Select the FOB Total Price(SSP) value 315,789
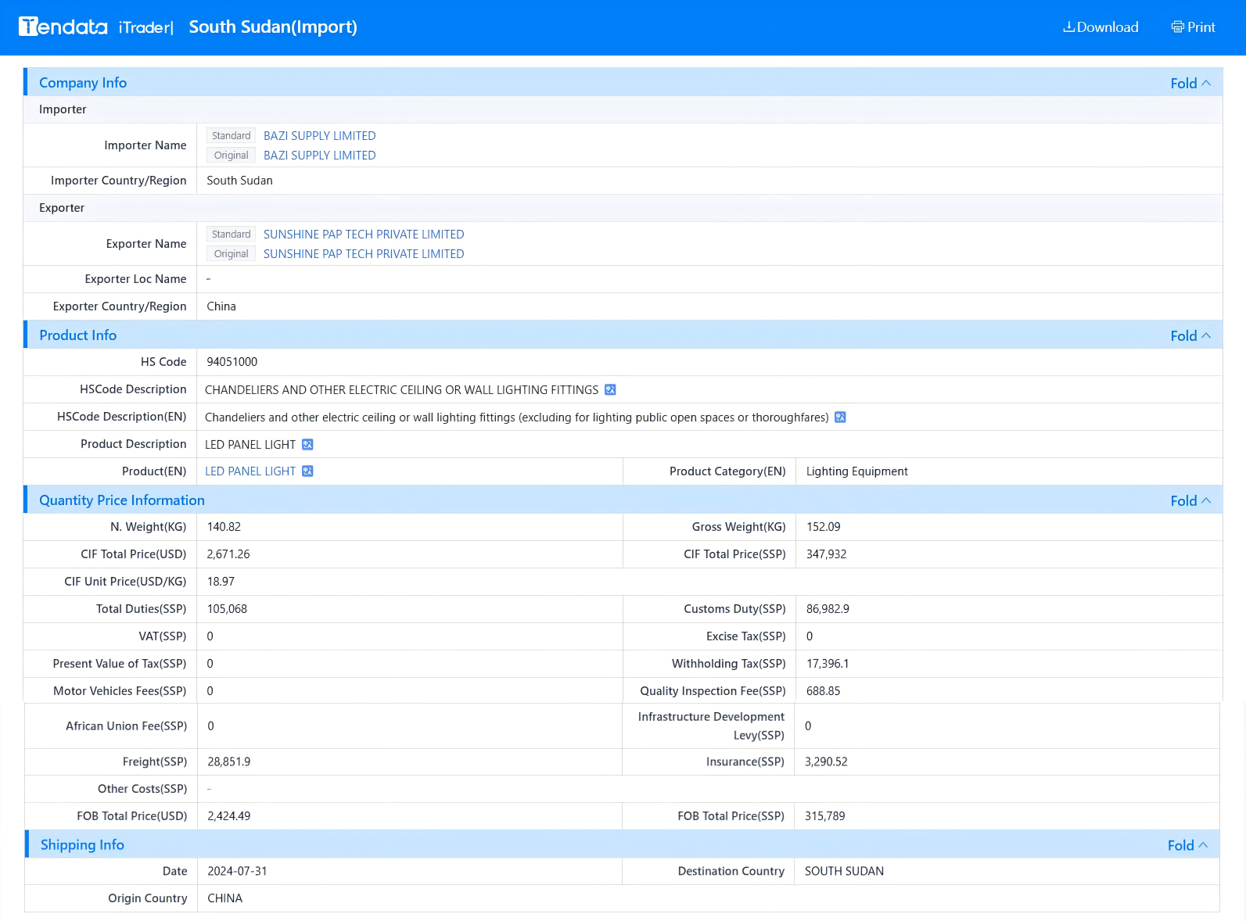Image resolution: width=1246 pixels, height=921 pixels. tap(825, 815)
